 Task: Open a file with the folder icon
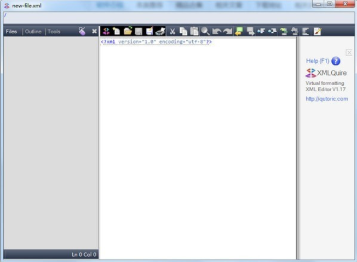[x=128, y=31]
